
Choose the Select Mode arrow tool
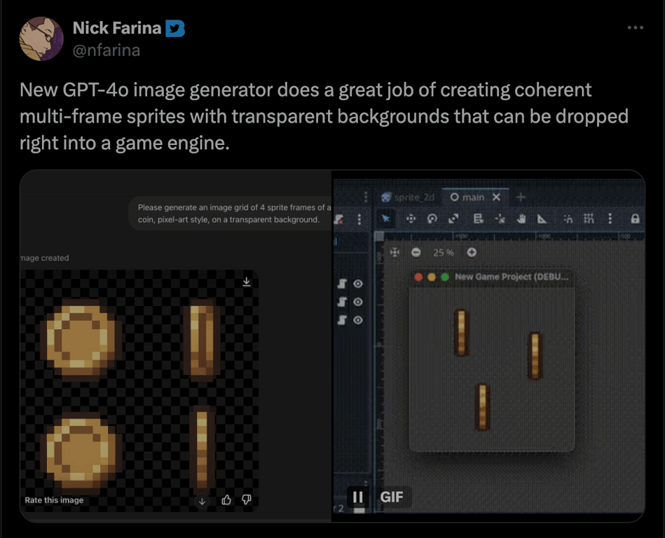pos(385,219)
